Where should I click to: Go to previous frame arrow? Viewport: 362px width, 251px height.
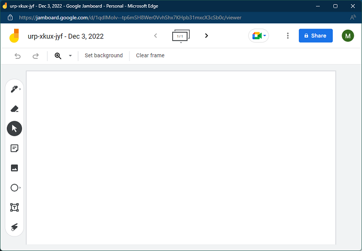(x=156, y=35)
